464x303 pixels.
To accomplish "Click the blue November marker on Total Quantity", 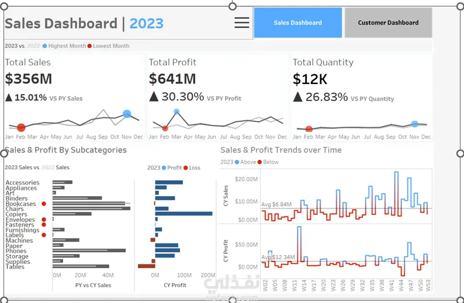I will [x=414, y=124].
